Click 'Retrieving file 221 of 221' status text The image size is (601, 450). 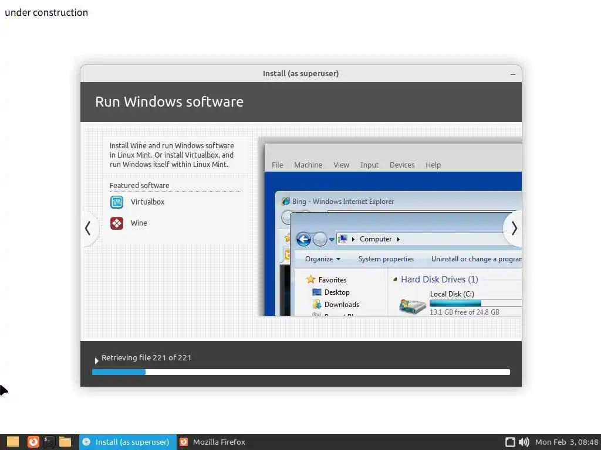pos(146,357)
